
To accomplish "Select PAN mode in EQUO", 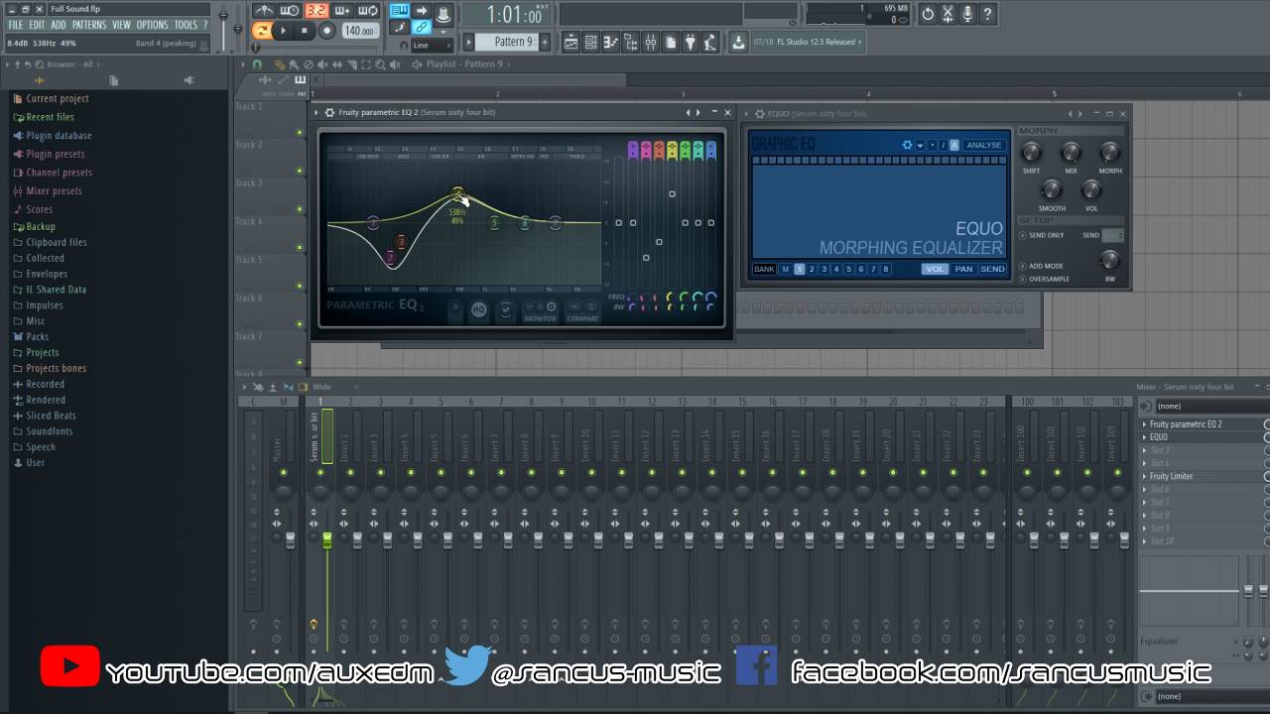I will pos(963,269).
